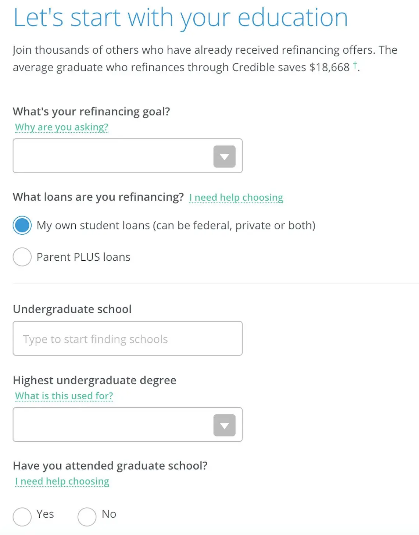
Task: Click the No label text
Action: click(x=109, y=514)
